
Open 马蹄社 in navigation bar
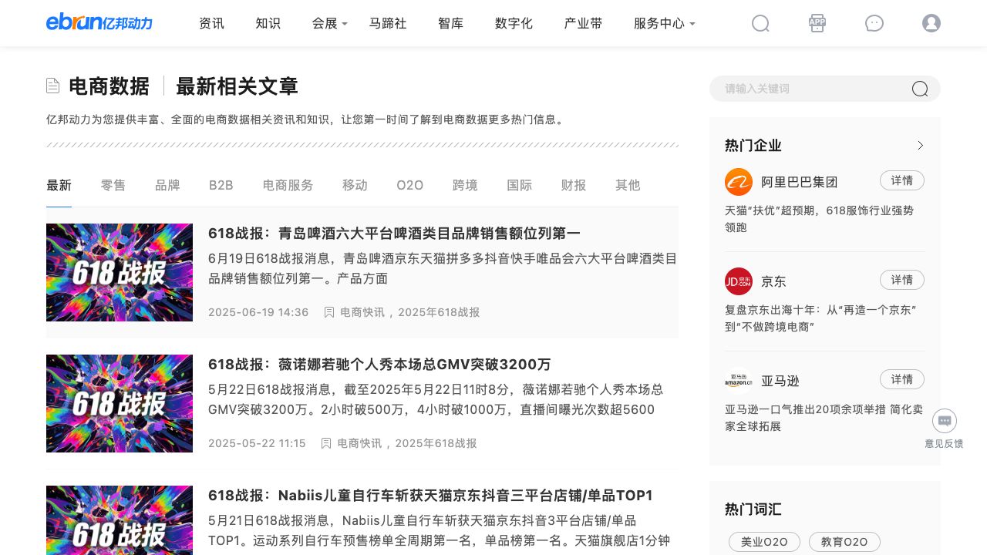pyautogui.click(x=388, y=23)
